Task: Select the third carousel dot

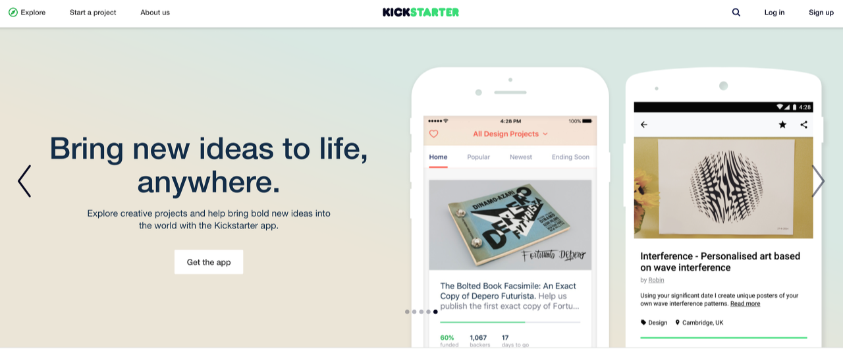Action: (x=421, y=312)
